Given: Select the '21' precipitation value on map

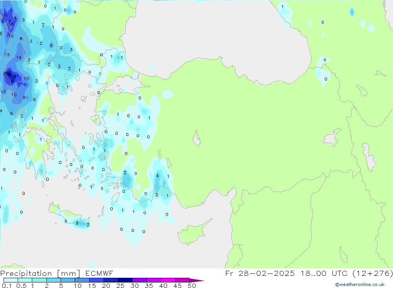Looking at the screenshot, I should pos(16,76).
